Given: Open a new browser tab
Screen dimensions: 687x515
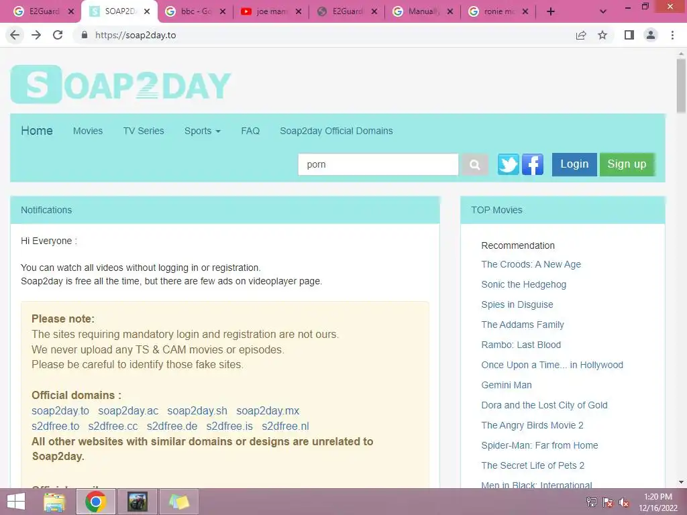Looking at the screenshot, I should coord(551,12).
